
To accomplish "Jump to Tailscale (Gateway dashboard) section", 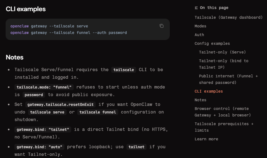I will [x=228, y=17].
